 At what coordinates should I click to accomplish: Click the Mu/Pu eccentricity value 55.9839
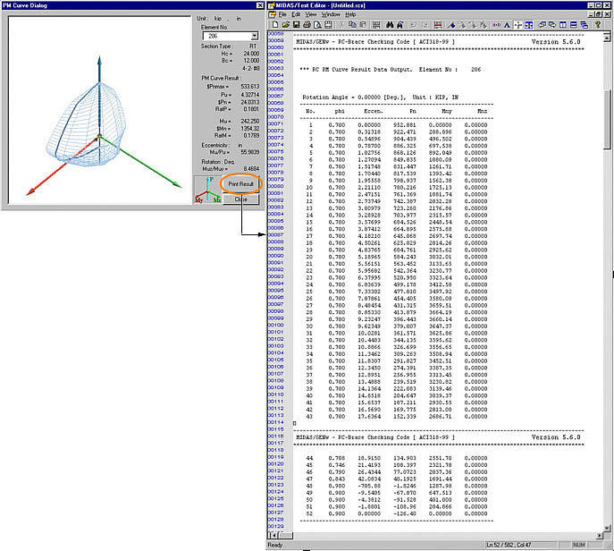[250, 152]
